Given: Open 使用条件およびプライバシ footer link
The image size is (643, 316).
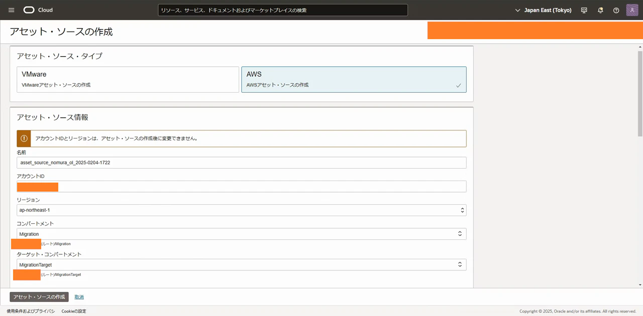Looking at the screenshot, I should pyautogui.click(x=31, y=311).
